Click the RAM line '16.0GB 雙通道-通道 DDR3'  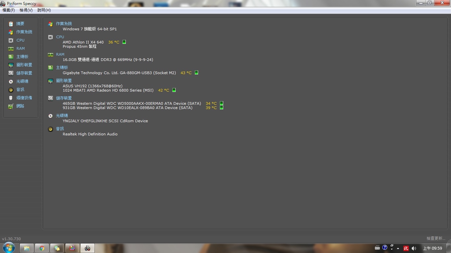(108, 60)
